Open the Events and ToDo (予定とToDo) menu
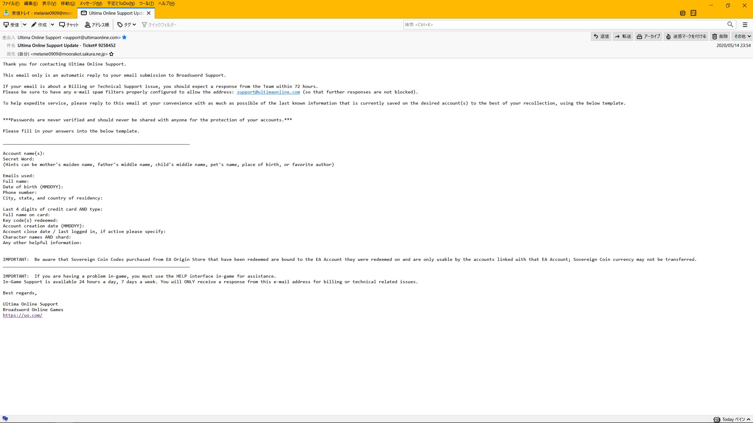The height and width of the screenshot is (423, 753). tap(121, 4)
